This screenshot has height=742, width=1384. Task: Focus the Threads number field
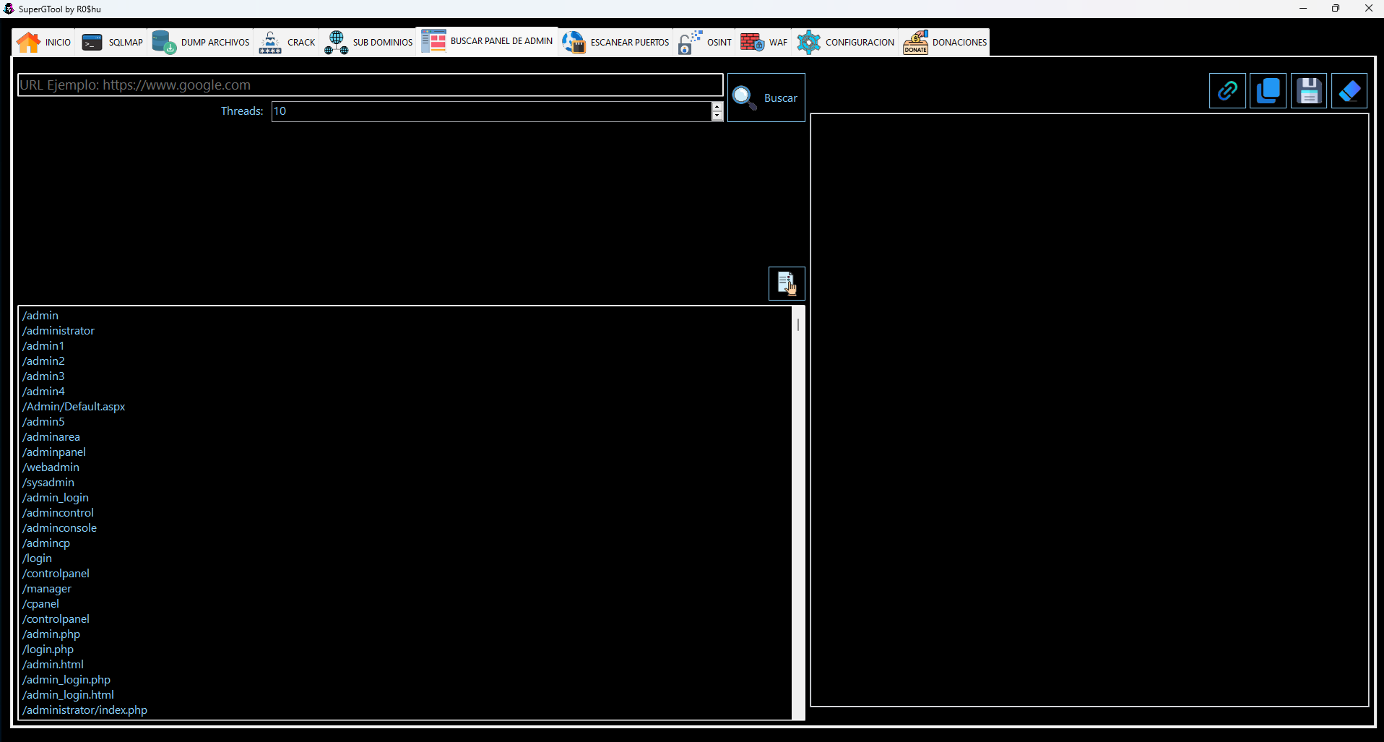491,111
